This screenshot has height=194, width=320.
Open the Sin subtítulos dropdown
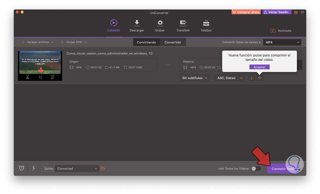195,78
